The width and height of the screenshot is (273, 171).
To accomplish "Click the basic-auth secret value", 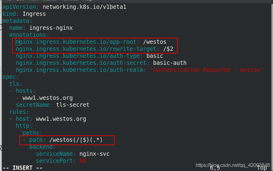I will coord(170,63).
